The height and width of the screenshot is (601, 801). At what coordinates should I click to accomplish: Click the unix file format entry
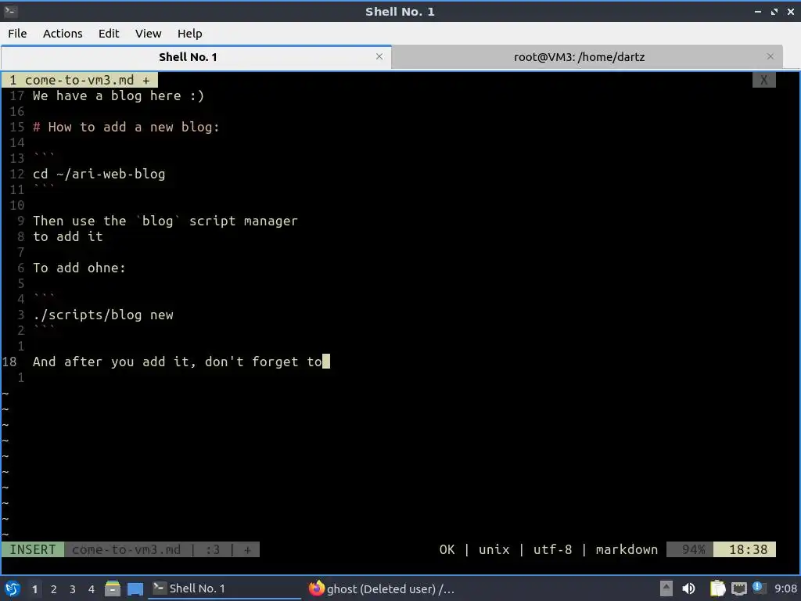[494, 549]
